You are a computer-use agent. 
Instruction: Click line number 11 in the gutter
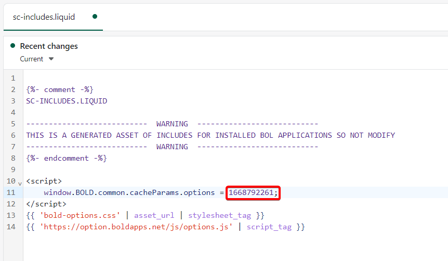point(11,192)
